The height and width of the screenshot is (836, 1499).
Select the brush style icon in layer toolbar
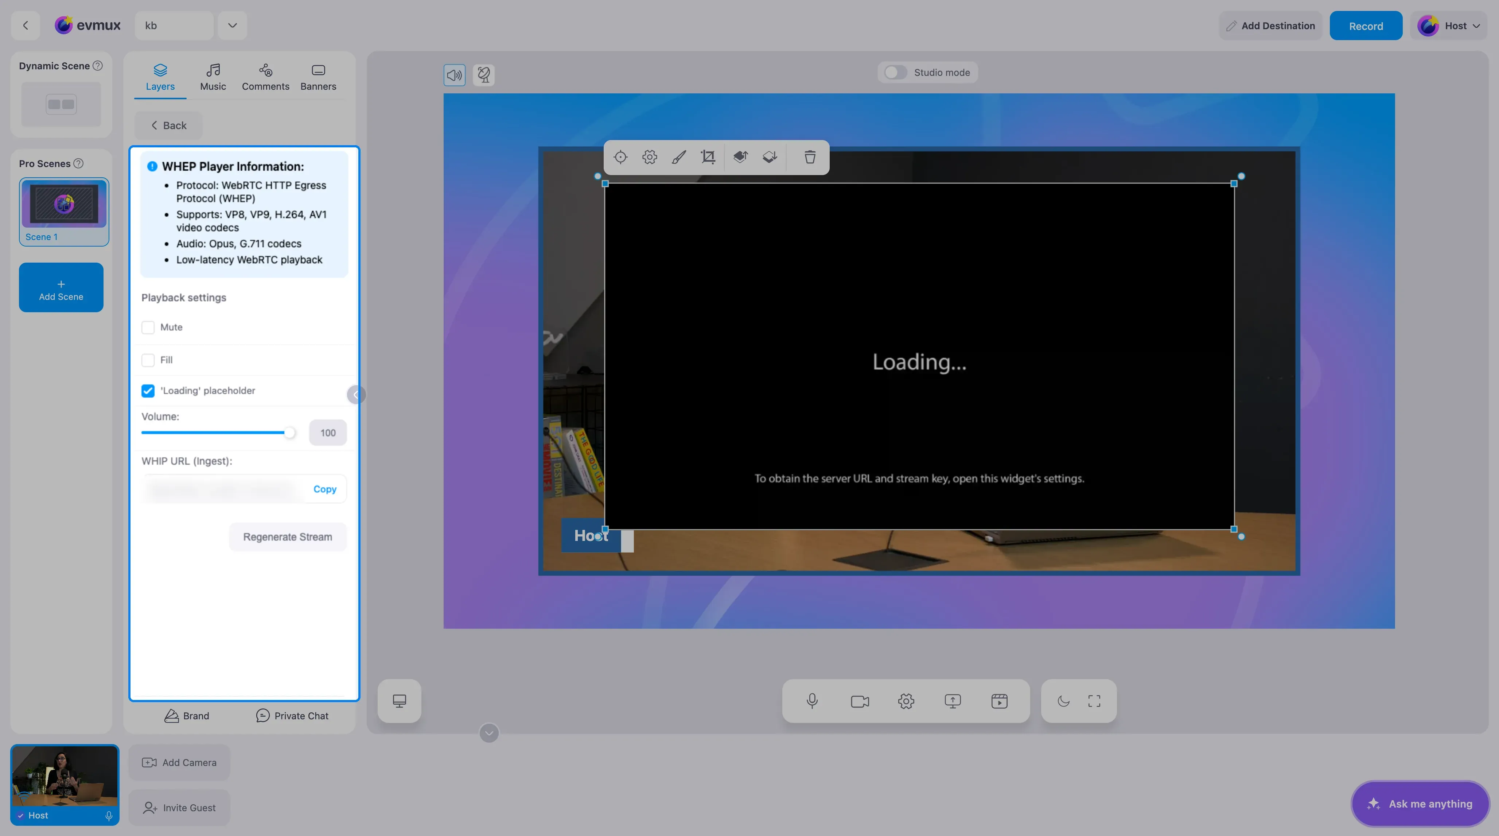click(678, 157)
